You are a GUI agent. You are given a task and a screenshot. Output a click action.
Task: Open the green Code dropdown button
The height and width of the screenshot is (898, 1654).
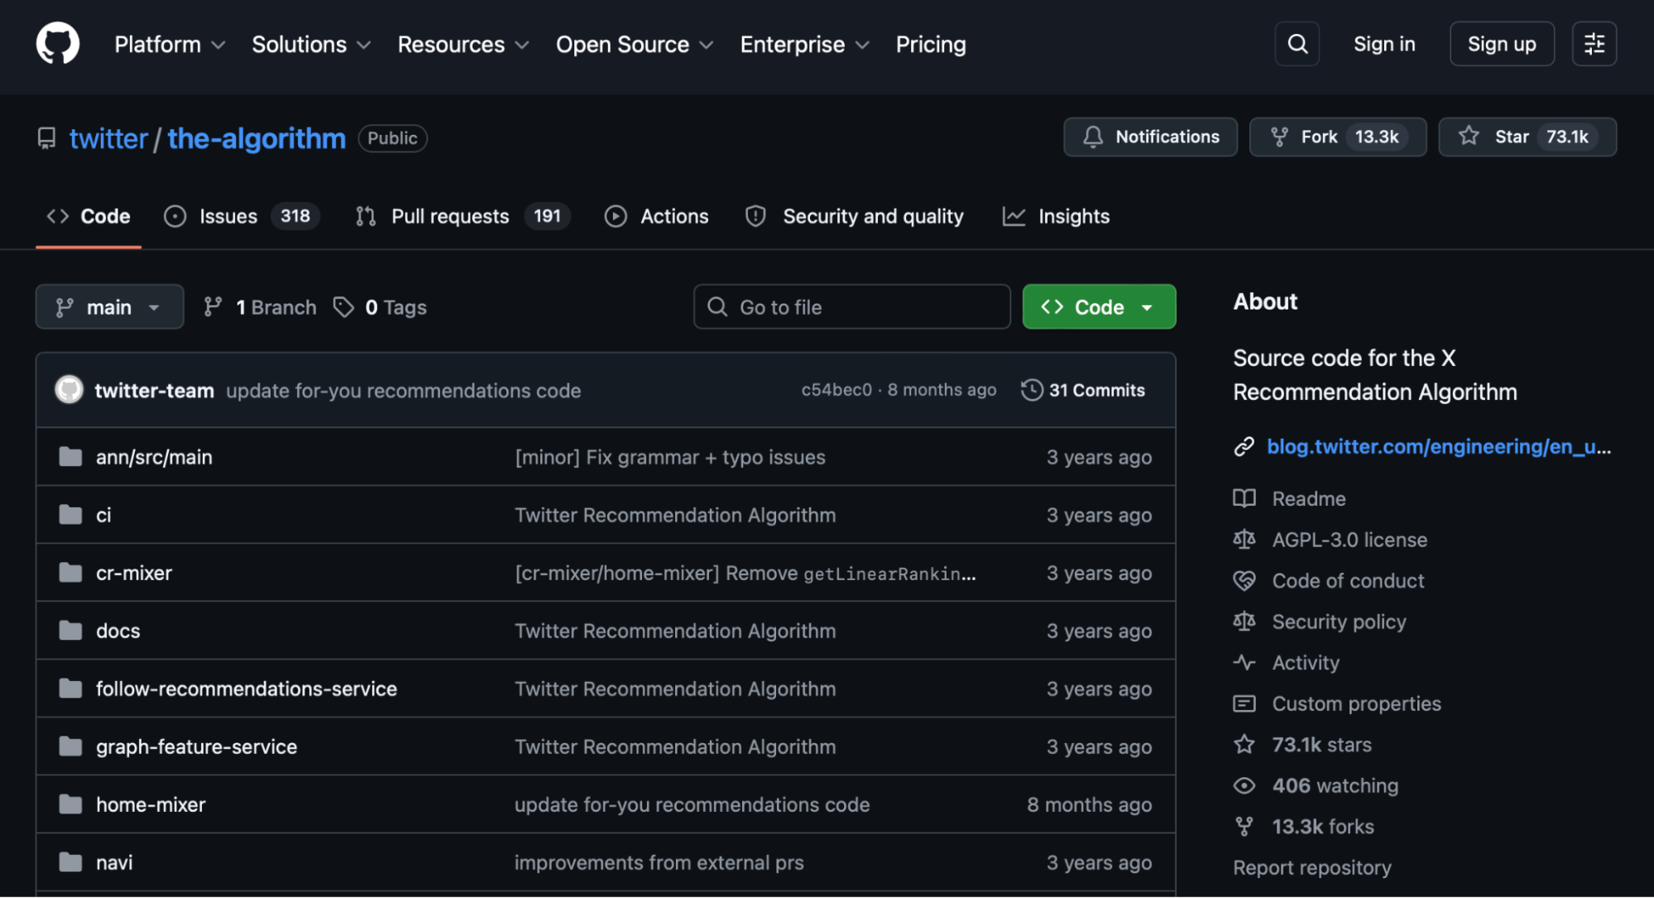coord(1099,307)
